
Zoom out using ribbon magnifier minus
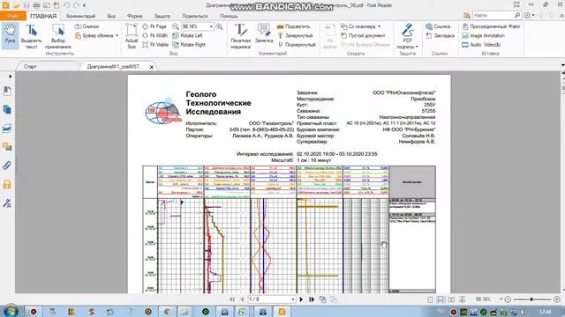pos(176,26)
